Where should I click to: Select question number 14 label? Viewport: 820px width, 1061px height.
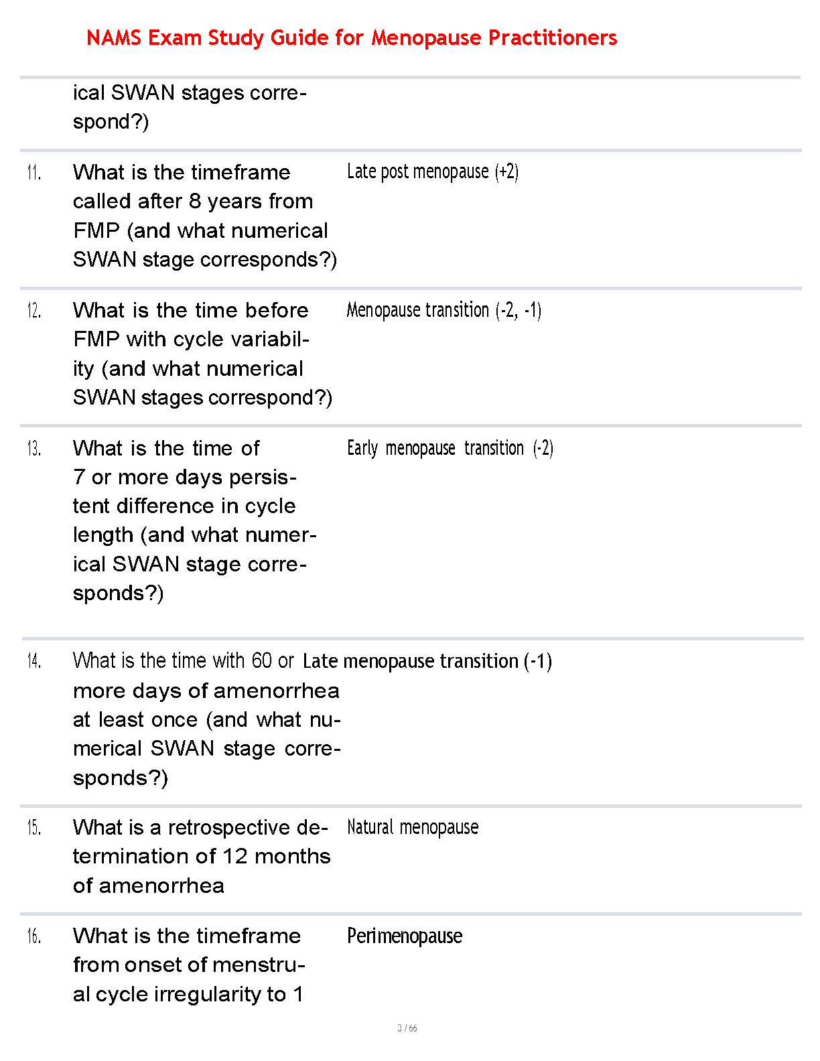pyautogui.click(x=34, y=661)
